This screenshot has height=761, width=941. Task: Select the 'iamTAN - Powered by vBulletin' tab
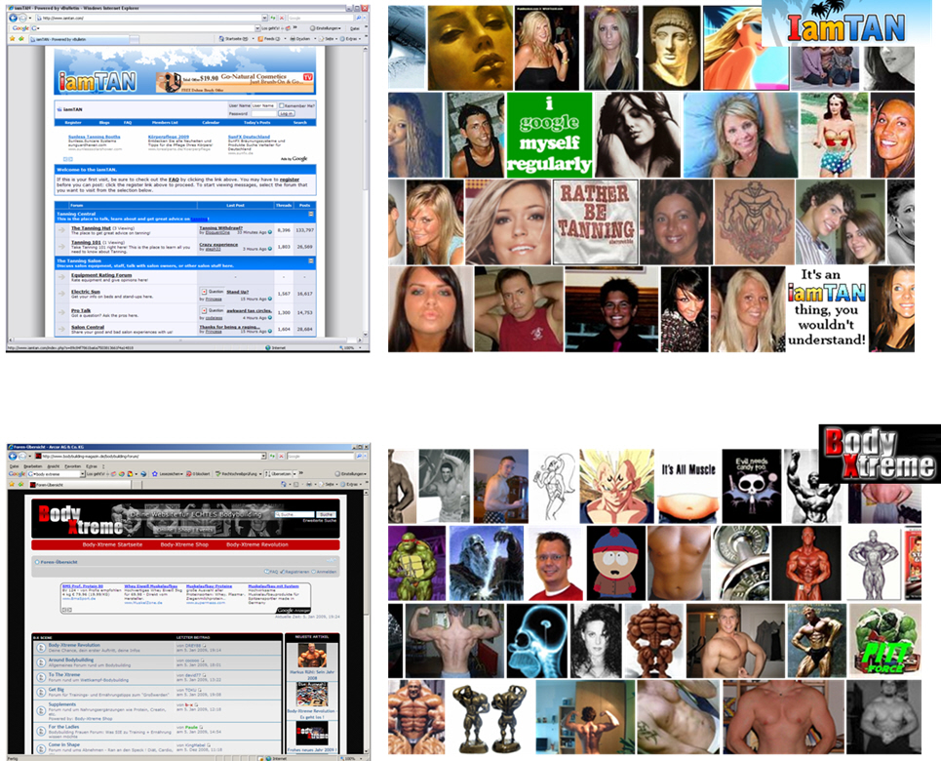79,39
